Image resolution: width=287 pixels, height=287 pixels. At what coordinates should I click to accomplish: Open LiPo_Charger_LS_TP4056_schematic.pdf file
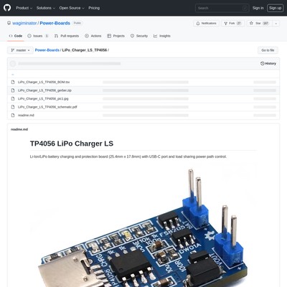coord(47,107)
